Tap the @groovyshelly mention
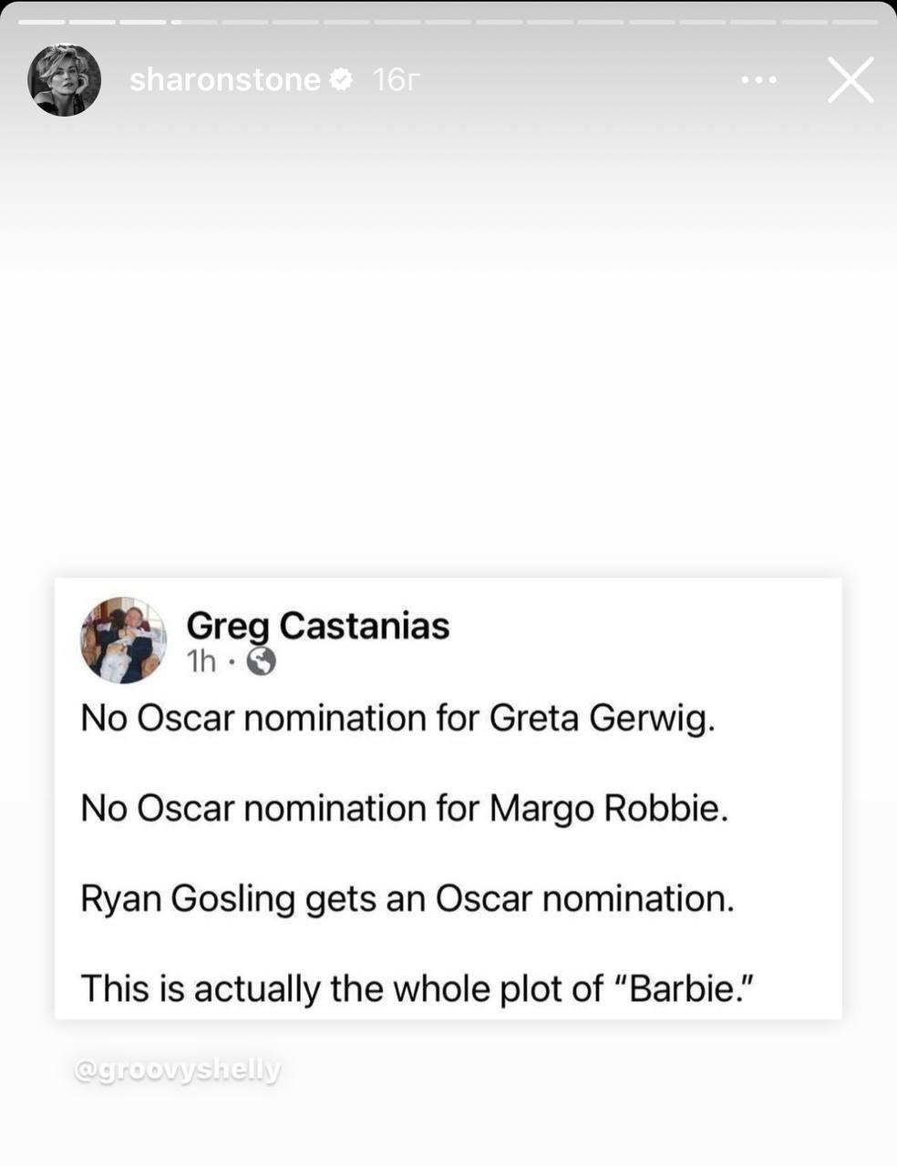 (x=177, y=1069)
